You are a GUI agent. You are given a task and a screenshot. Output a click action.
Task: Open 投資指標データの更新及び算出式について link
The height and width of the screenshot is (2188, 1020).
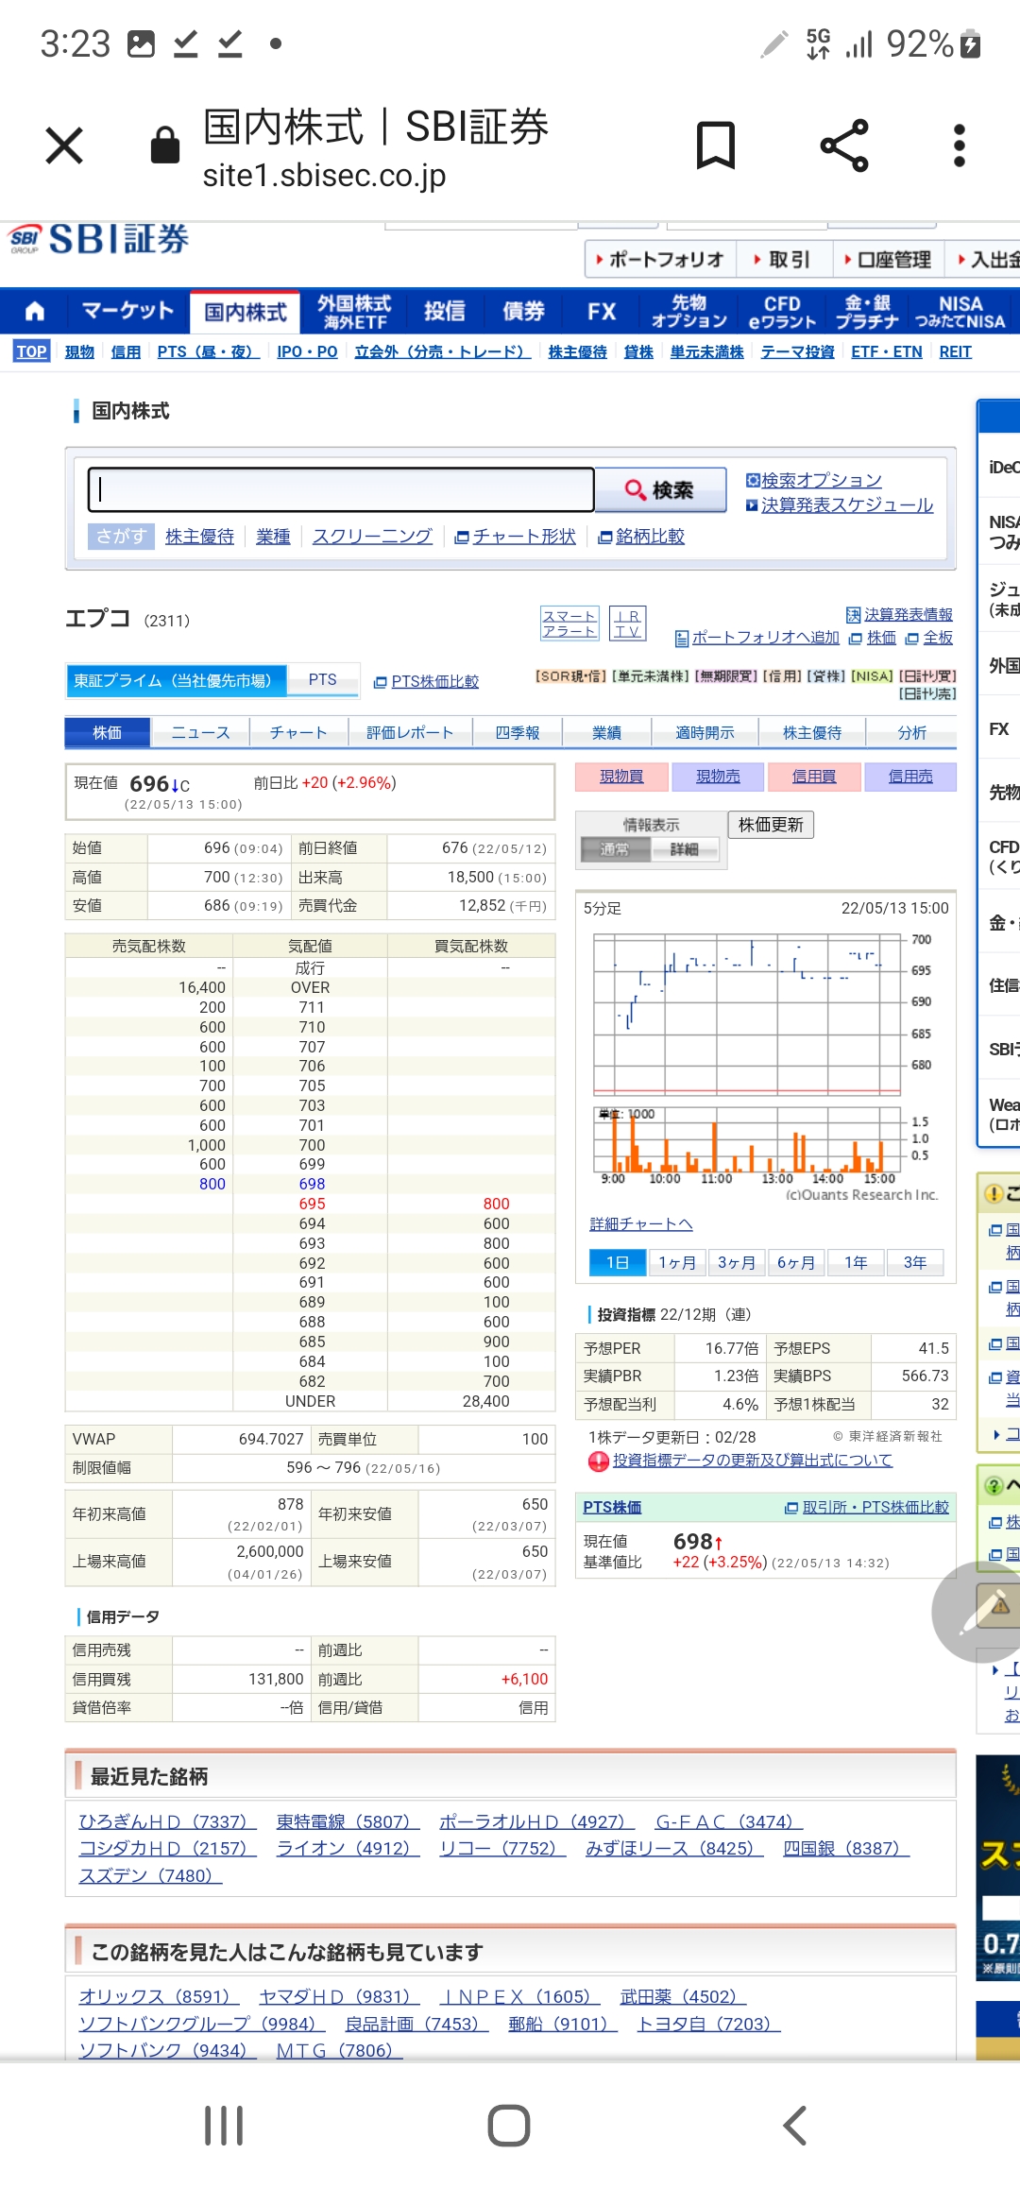pyautogui.click(x=753, y=1461)
